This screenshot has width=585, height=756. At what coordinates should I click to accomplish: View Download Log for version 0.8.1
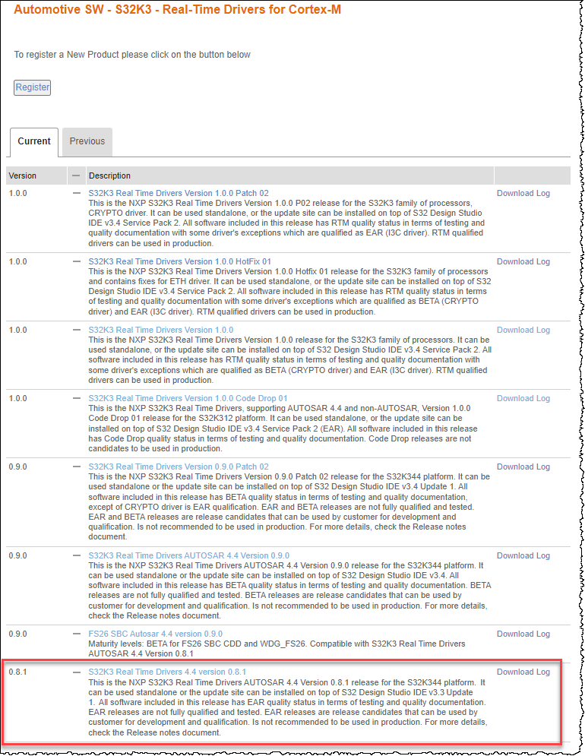click(x=523, y=672)
